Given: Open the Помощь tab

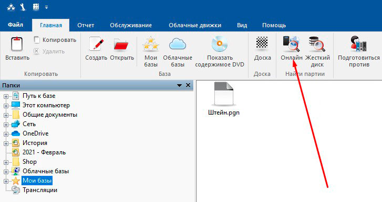Looking at the screenshot, I should 274,25.
